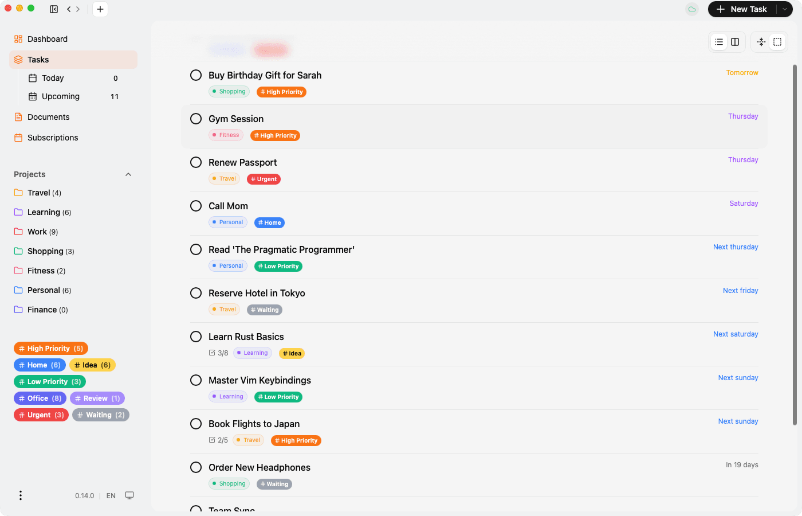Enable full-width layout via the dashed square icon
This screenshot has height=516, width=802.
tap(777, 41)
